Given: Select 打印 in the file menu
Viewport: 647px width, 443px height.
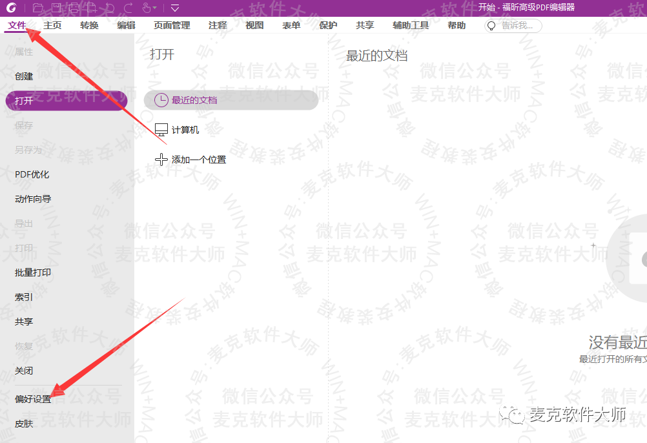Looking at the screenshot, I should point(24,248).
